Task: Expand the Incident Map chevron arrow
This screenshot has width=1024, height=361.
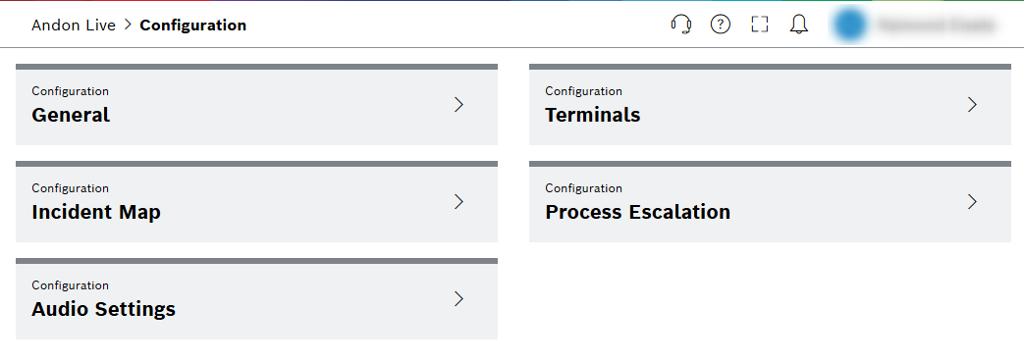Action: (x=458, y=202)
